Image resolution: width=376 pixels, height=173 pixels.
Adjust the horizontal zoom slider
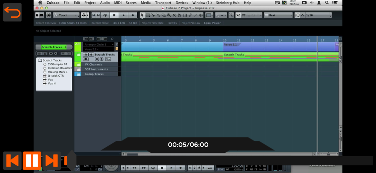pyautogui.click(x=328, y=154)
